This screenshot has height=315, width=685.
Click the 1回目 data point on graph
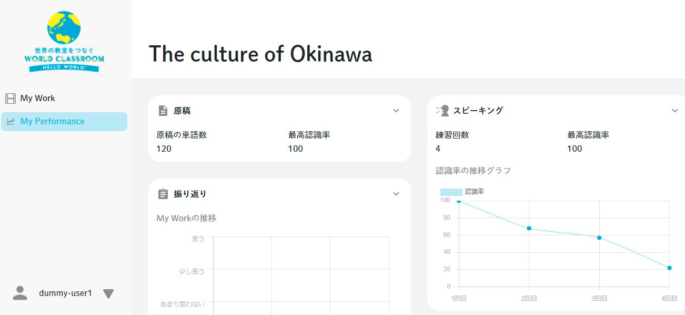point(459,201)
